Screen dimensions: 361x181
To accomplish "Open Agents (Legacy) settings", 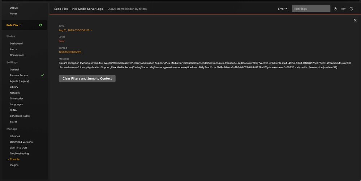I will click(x=20, y=81).
